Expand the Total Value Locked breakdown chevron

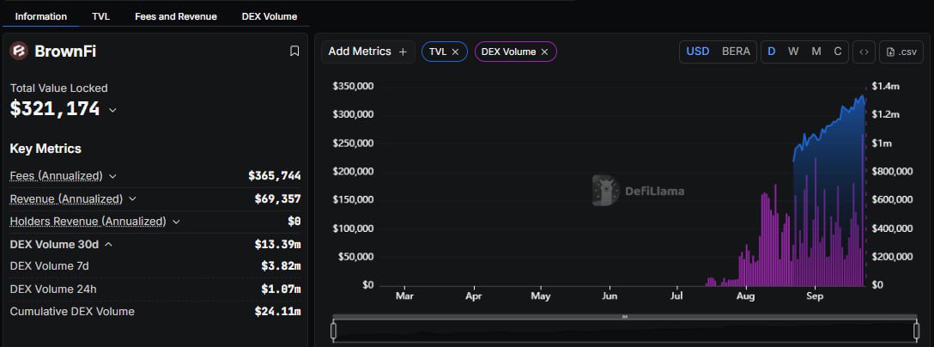tap(112, 110)
